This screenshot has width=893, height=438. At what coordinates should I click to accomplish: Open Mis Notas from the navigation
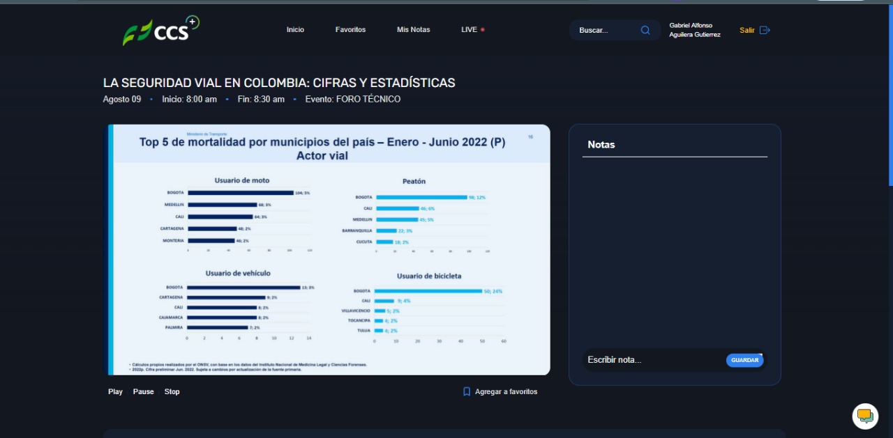(x=413, y=30)
